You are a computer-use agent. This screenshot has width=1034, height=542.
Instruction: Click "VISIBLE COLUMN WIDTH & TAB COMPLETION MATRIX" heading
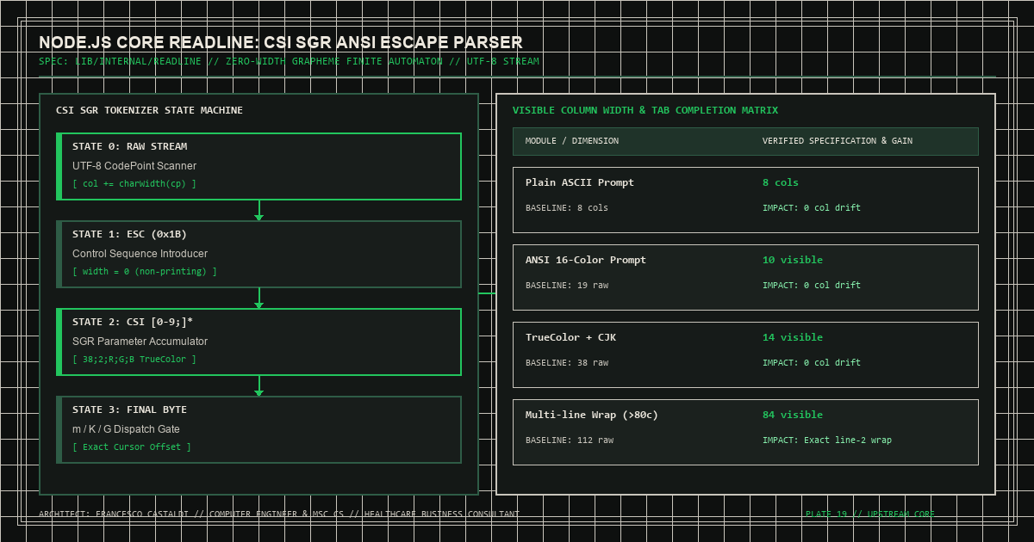[645, 111]
